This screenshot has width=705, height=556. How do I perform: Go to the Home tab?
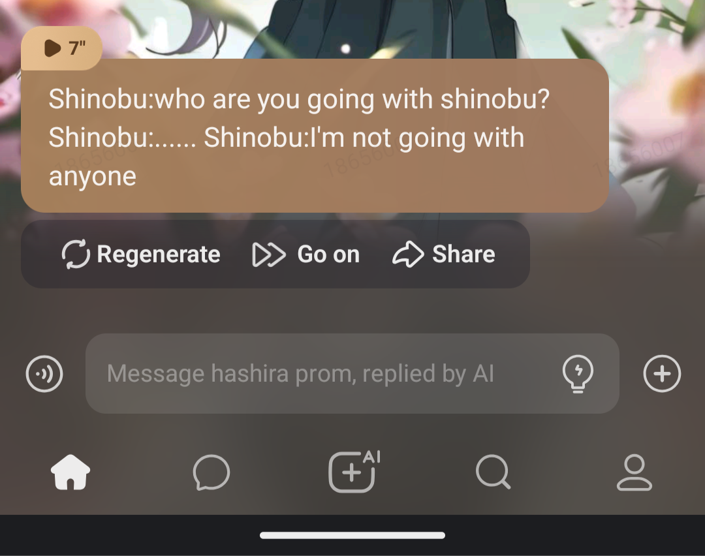pos(70,472)
